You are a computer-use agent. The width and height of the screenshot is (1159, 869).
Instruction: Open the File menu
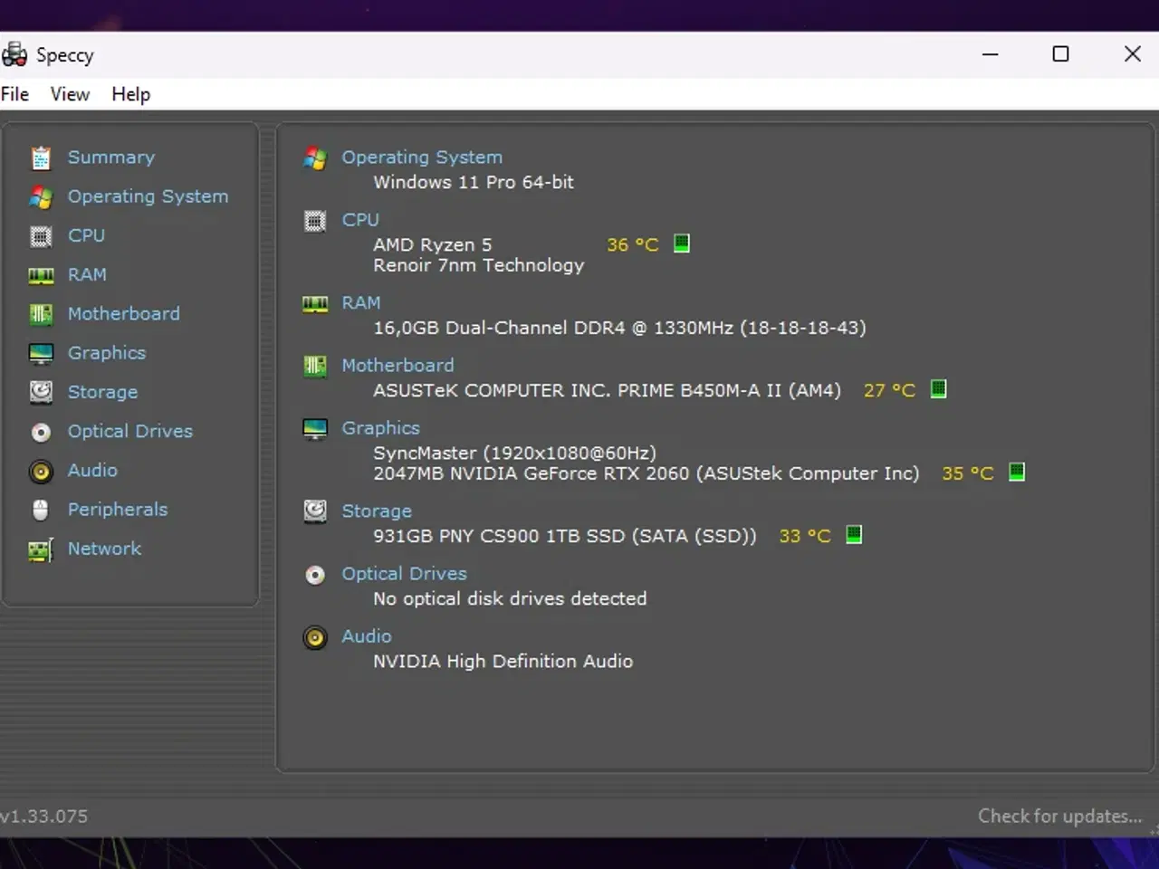(14, 94)
